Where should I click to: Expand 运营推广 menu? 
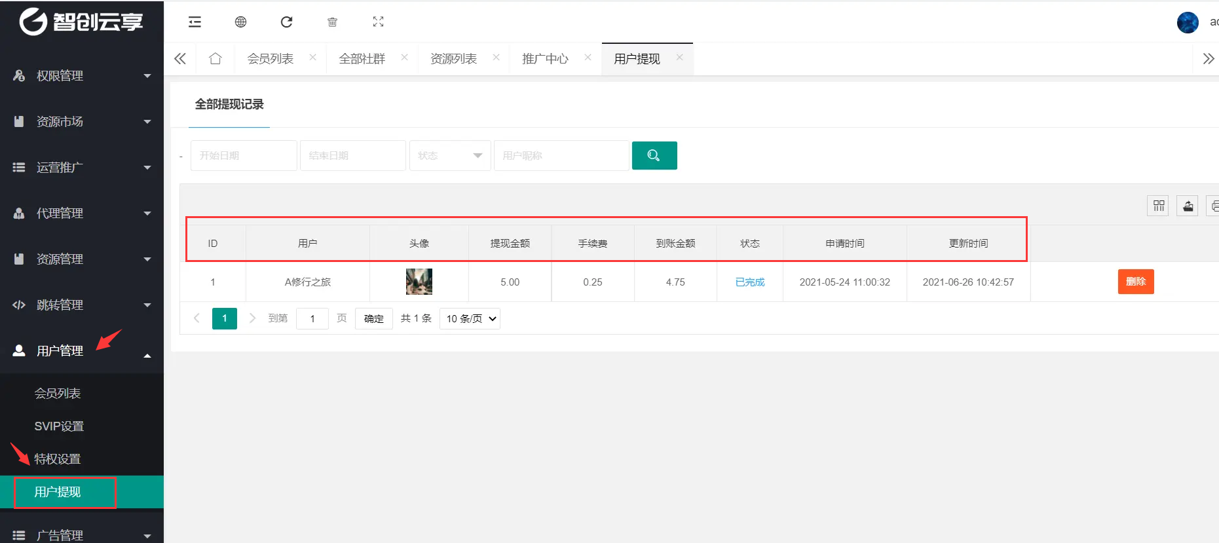coord(82,168)
